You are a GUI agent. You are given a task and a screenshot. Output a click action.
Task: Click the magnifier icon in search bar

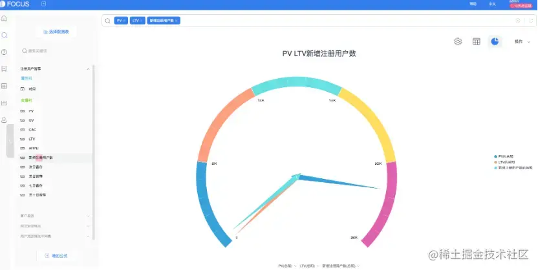pyautogui.click(x=108, y=21)
